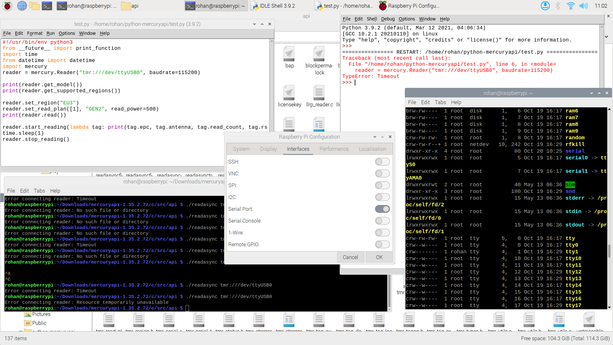Click the right terminal window's down arrow

tap(591, 93)
